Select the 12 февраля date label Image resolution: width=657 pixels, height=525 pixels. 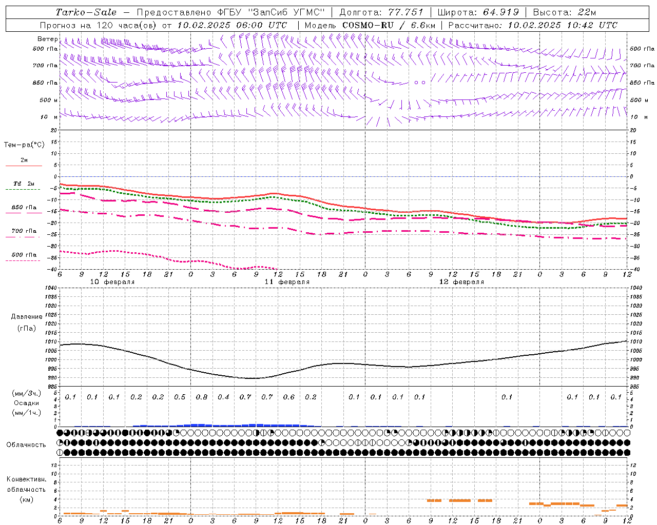tap(461, 282)
